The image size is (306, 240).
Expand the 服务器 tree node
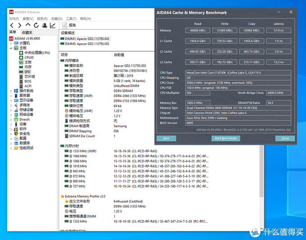click(11, 96)
